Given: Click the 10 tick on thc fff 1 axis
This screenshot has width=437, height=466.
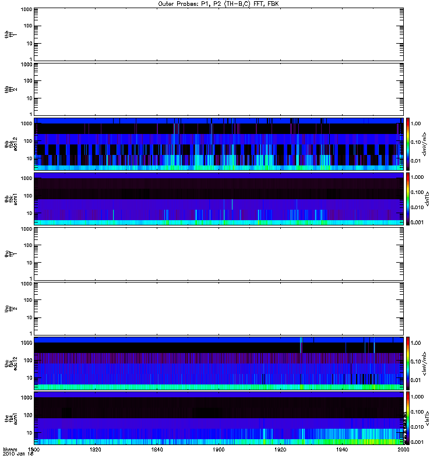Looking at the screenshot, I should [30, 263].
